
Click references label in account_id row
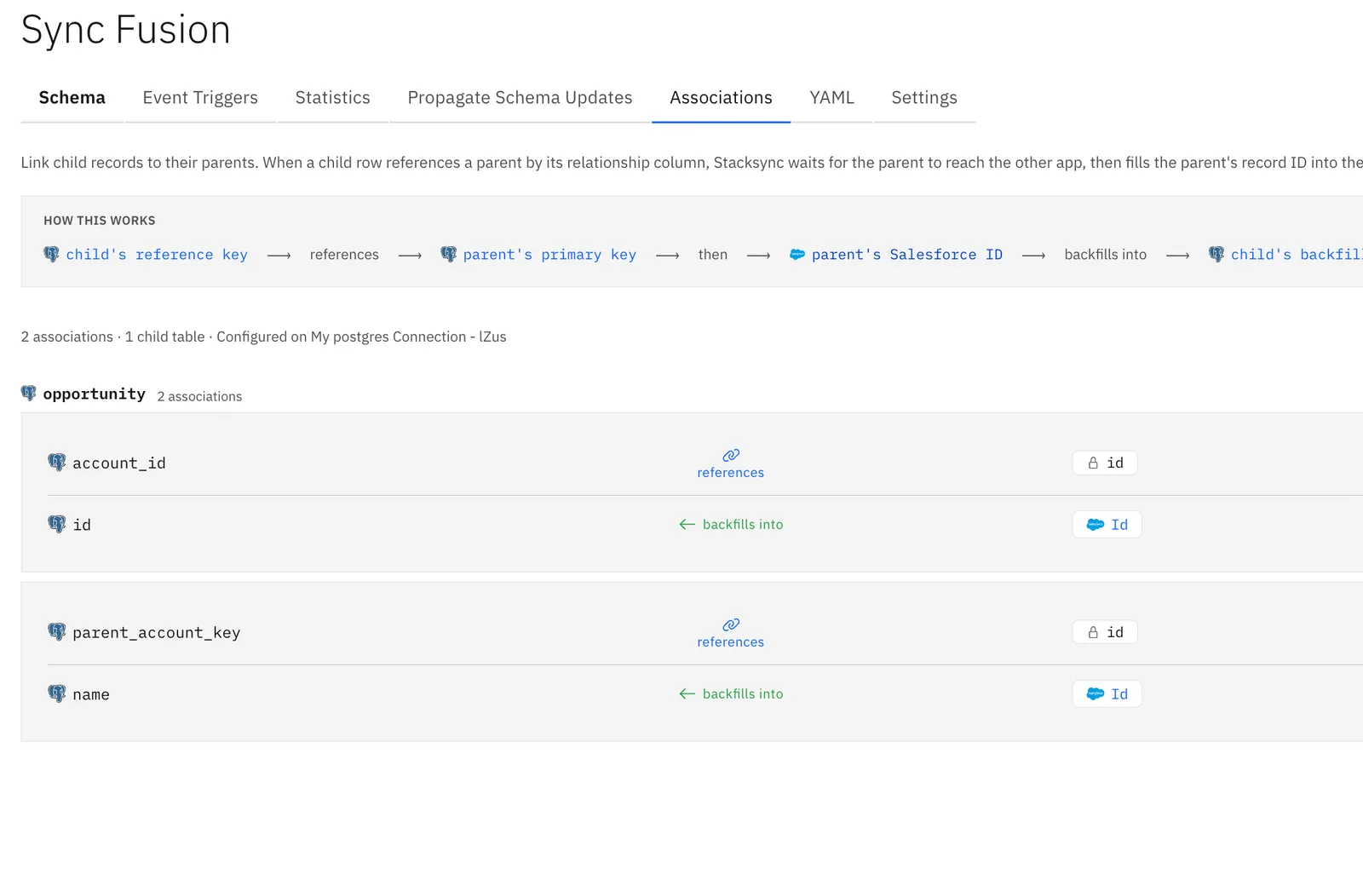pos(731,473)
